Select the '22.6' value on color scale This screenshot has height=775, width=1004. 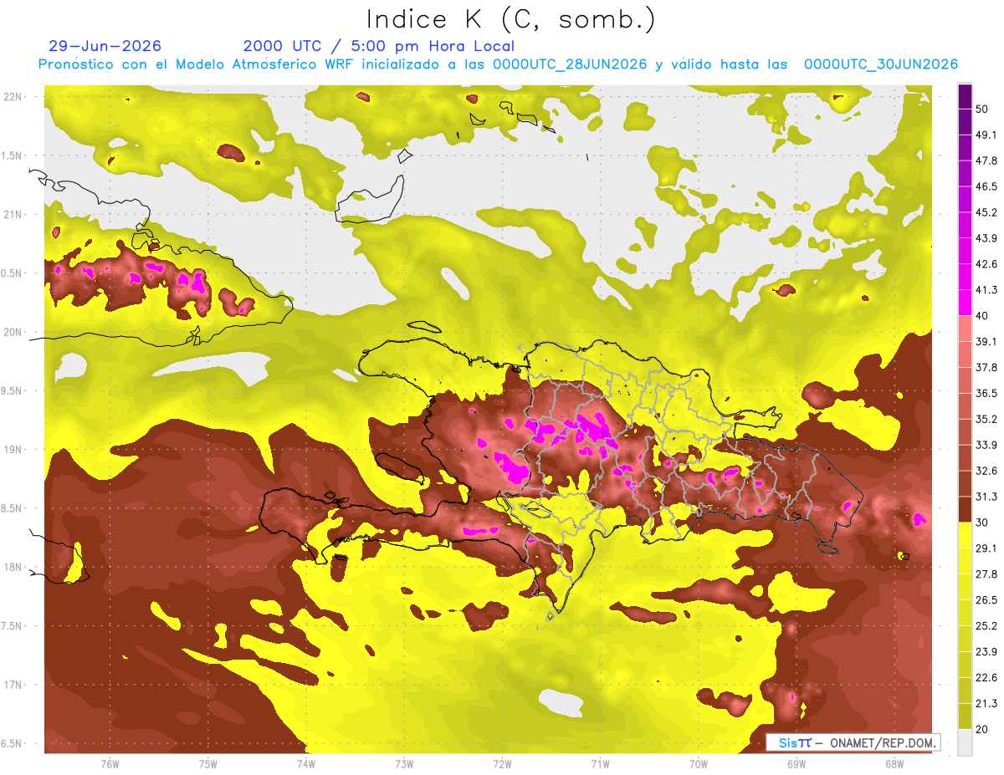(x=986, y=678)
